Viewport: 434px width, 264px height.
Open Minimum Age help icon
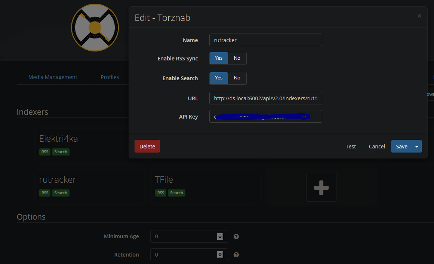point(236,236)
